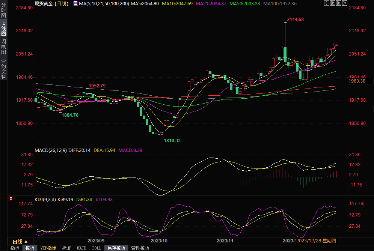Open 合约资料 in the left sidebar
The image size is (374, 251).
coord(3,69)
